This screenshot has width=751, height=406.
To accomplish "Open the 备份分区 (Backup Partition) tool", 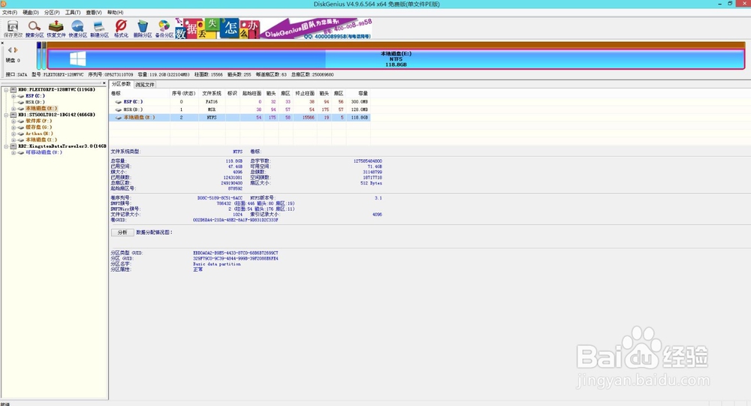I will click(164, 29).
